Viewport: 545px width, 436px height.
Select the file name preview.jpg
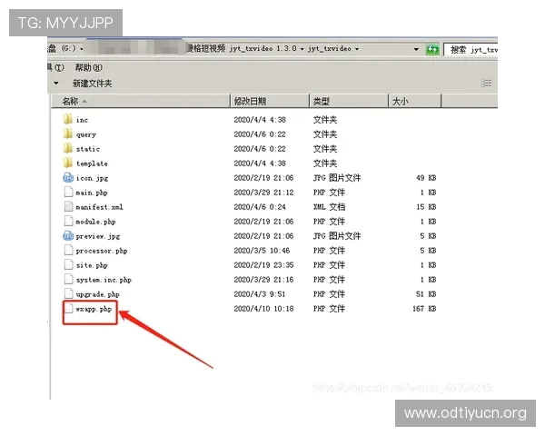click(98, 236)
